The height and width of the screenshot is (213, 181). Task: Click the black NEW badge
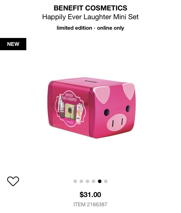click(x=13, y=44)
